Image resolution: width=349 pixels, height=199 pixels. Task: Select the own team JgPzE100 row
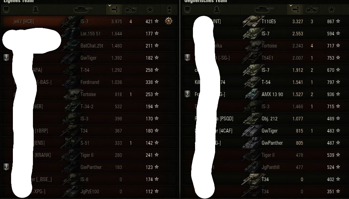(x=89, y=191)
